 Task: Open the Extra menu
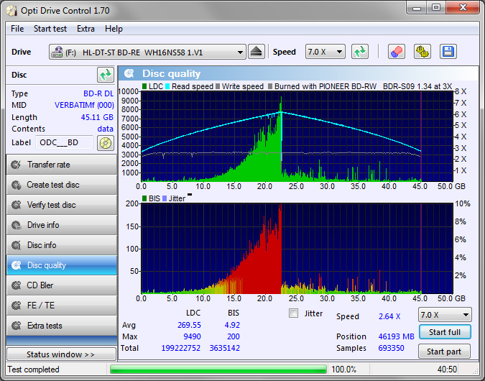86,29
